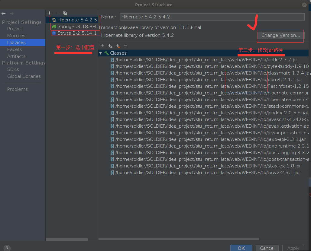Add a class root with plus icon
Viewport: 311px width, 251px height.
coord(102,46)
